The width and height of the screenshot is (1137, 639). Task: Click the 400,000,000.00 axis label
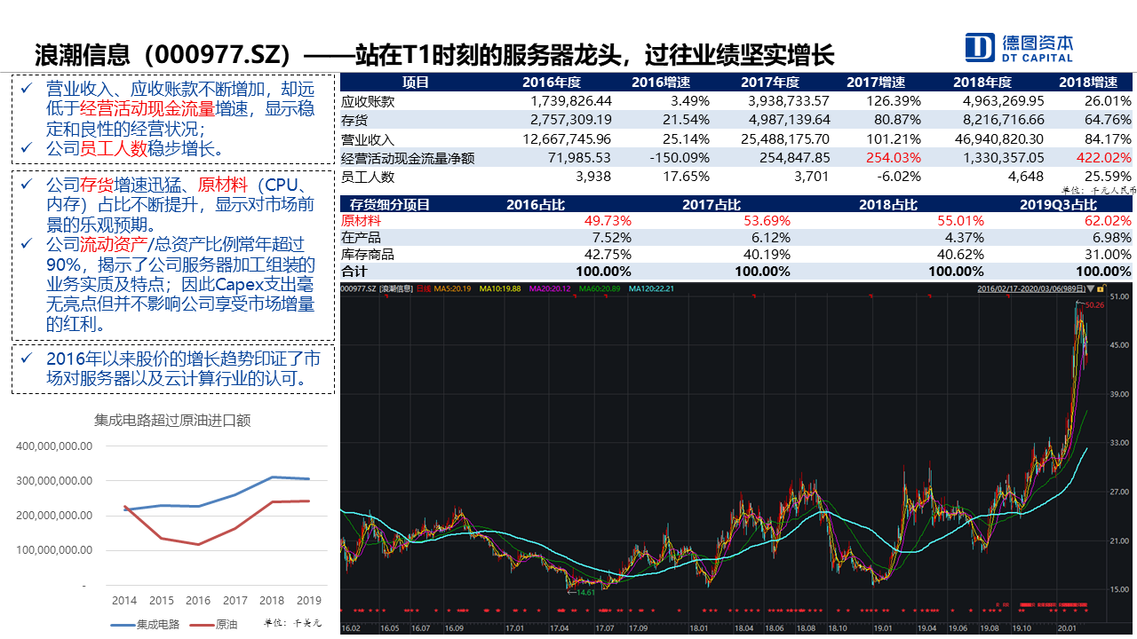pyautogui.click(x=55, y=446)
